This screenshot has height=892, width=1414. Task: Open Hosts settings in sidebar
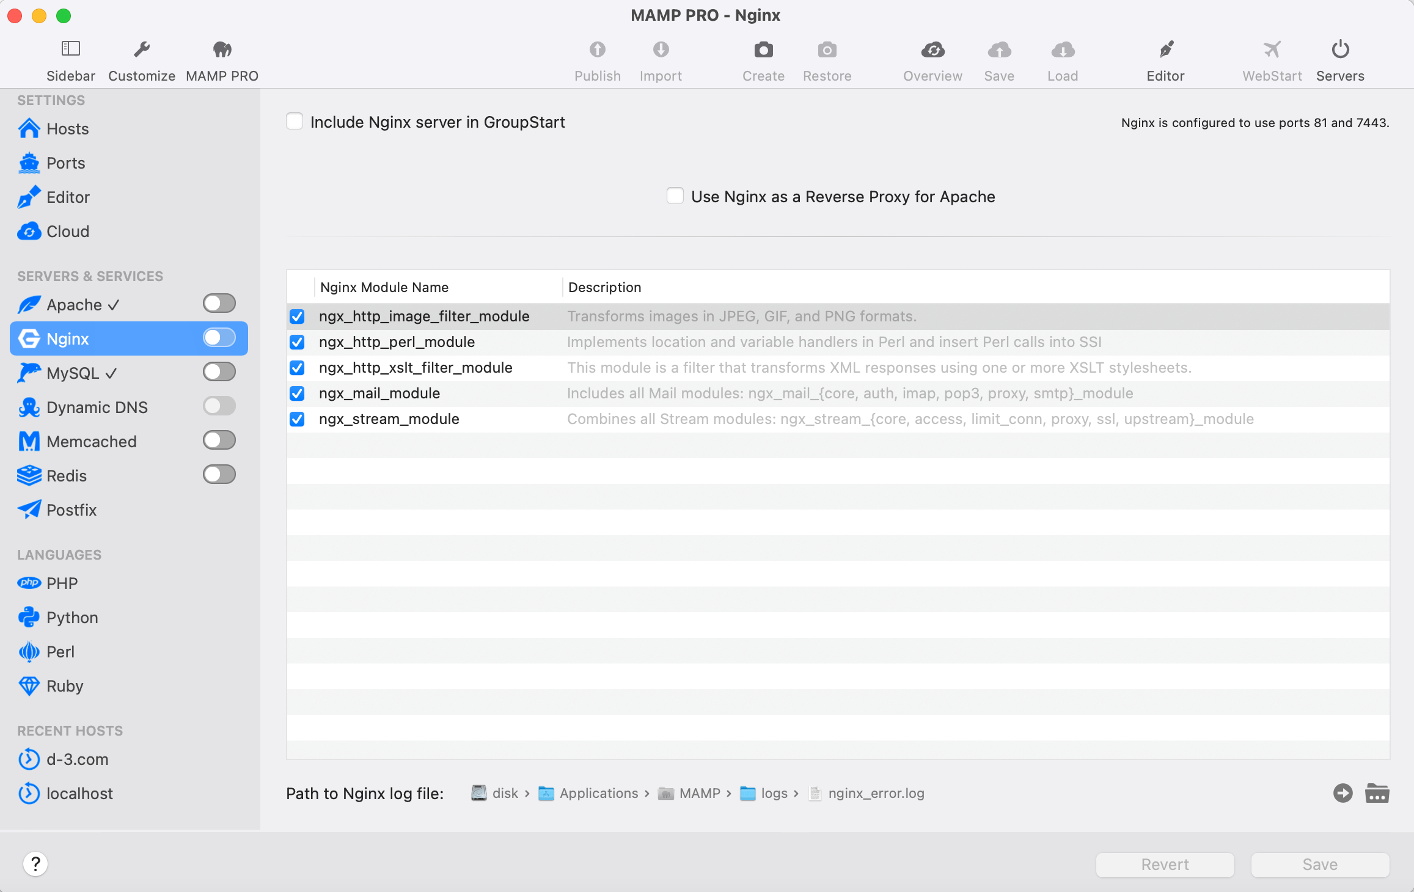129,129
